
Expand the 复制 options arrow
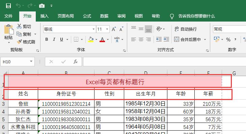point(35,34)
